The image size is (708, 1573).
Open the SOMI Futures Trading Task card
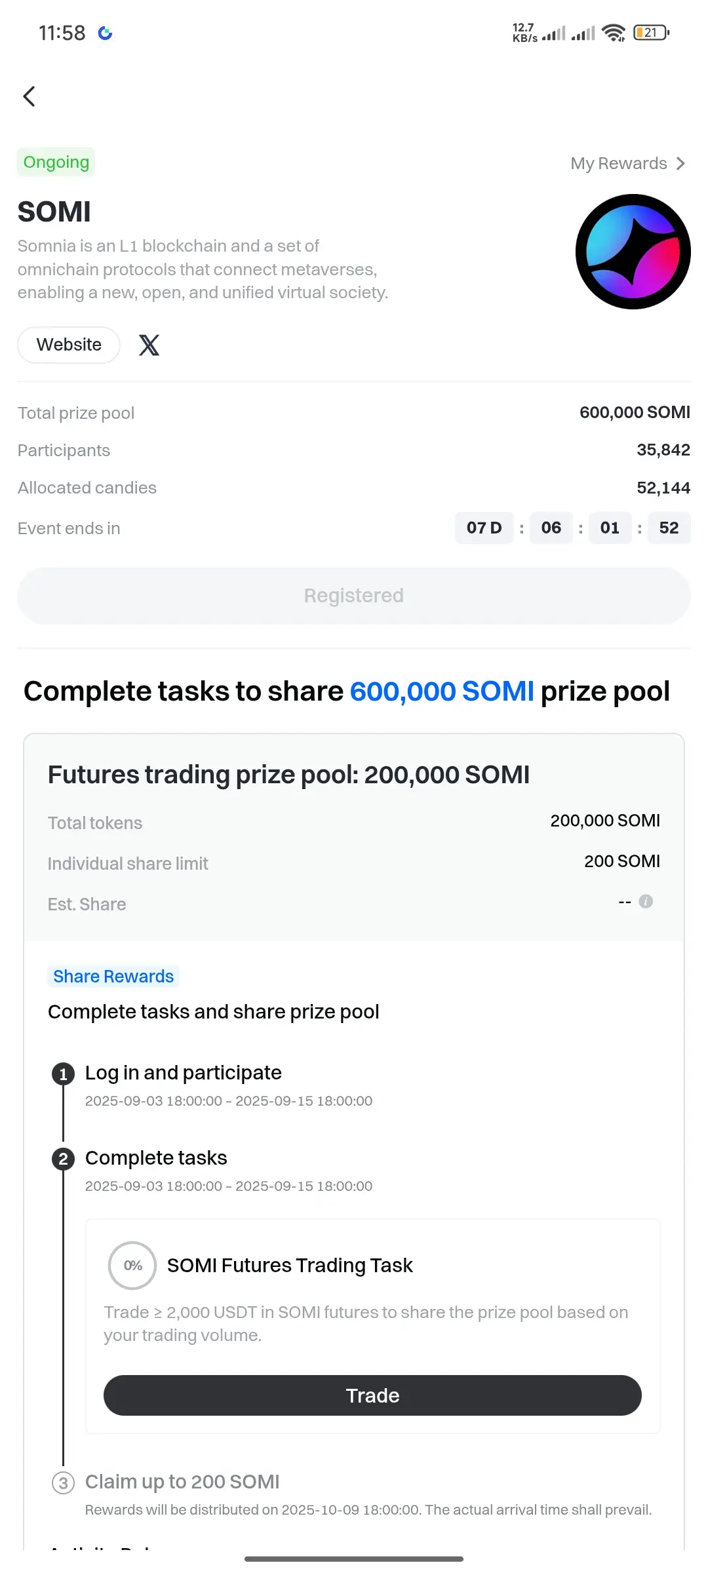click(x=372, y=1326)
